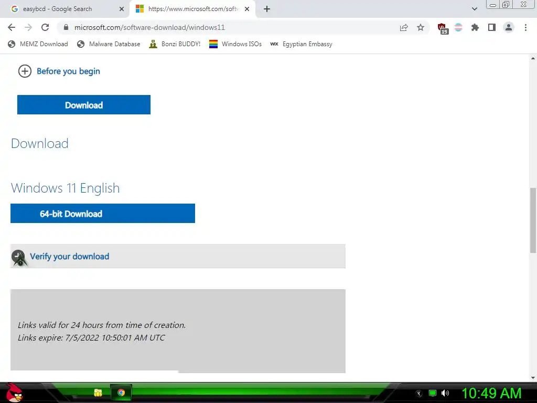The height and width of the screenshot is (403, 537).
Task: Toggle the browser side panel
Action: (492, 27)
